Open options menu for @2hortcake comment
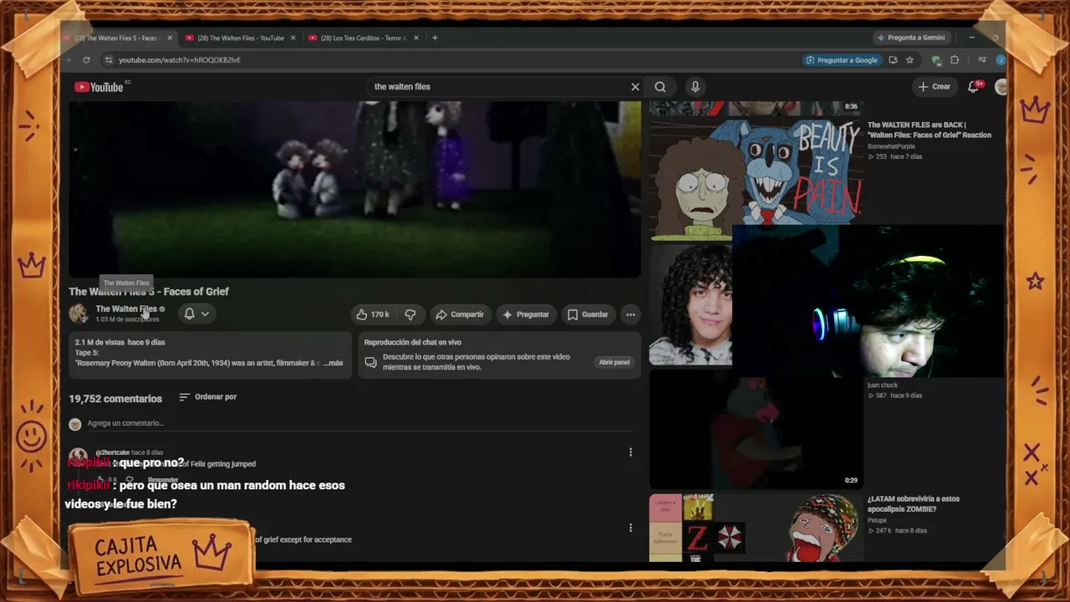 coord(630,452)
